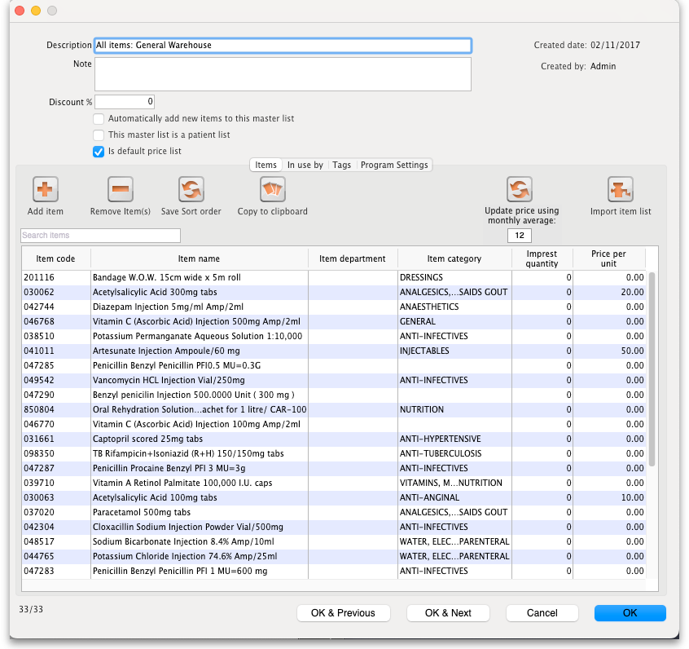
Task: Click the Remove Item(s) minus icon
Action: pos(121,190)
